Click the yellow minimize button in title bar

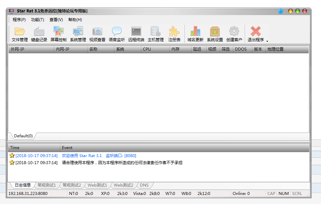click(290, 11)
